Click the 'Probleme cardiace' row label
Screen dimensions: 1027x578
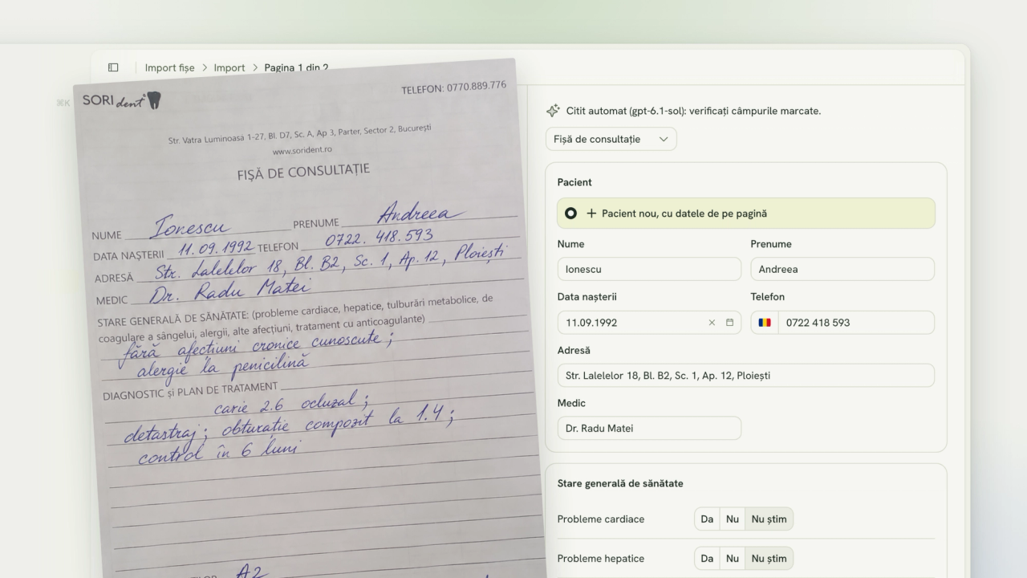coord(601,519)
